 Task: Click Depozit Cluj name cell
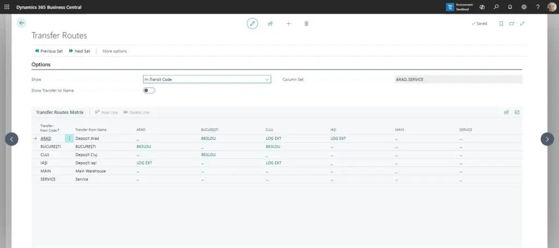click(x=86, y=154)
